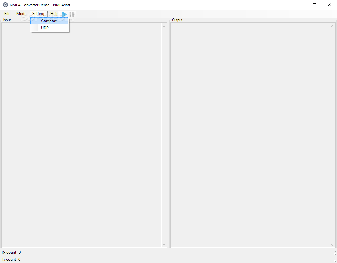The image size is (337, 263).
Task: Click inside the Input text area
Action: [x=82, y=135]
